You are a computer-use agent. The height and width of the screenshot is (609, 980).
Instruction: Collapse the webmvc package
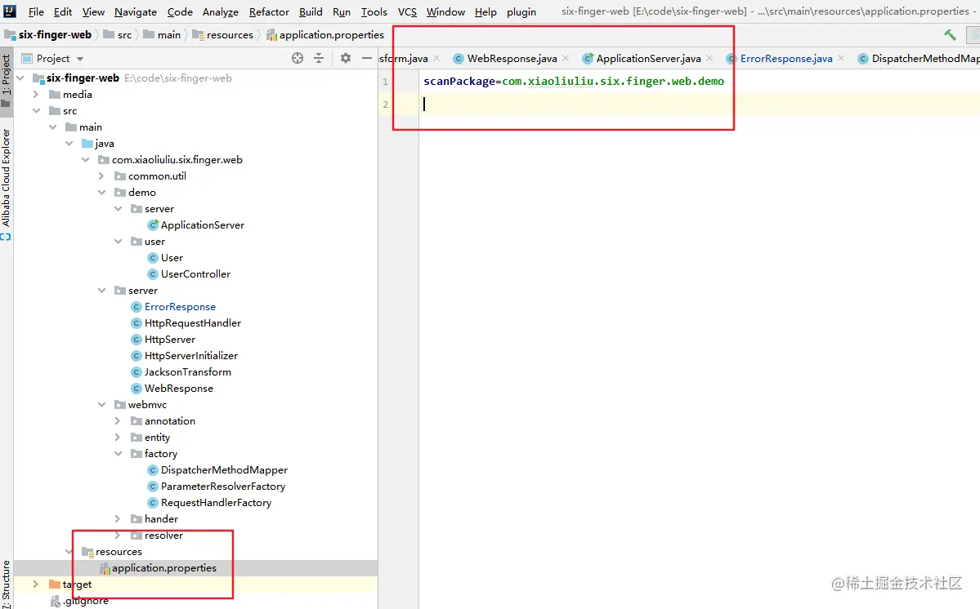[x=101, y=404]
